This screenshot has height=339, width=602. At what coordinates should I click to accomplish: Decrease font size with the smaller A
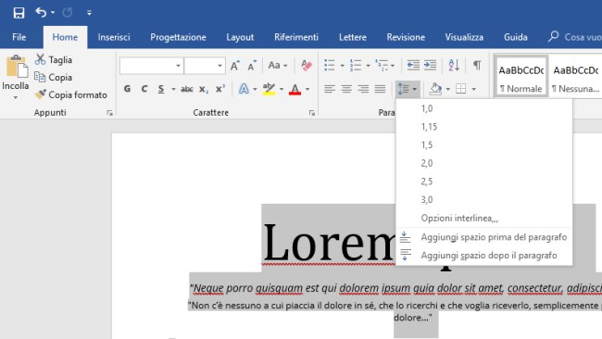point(252,66)
